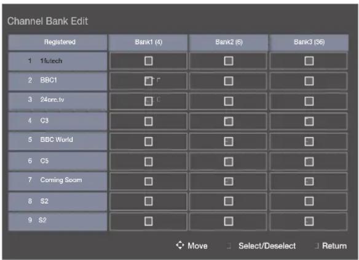Screen dimensions: 359x260
Task: Select the registered channel C3
Action: click(58, 121)
